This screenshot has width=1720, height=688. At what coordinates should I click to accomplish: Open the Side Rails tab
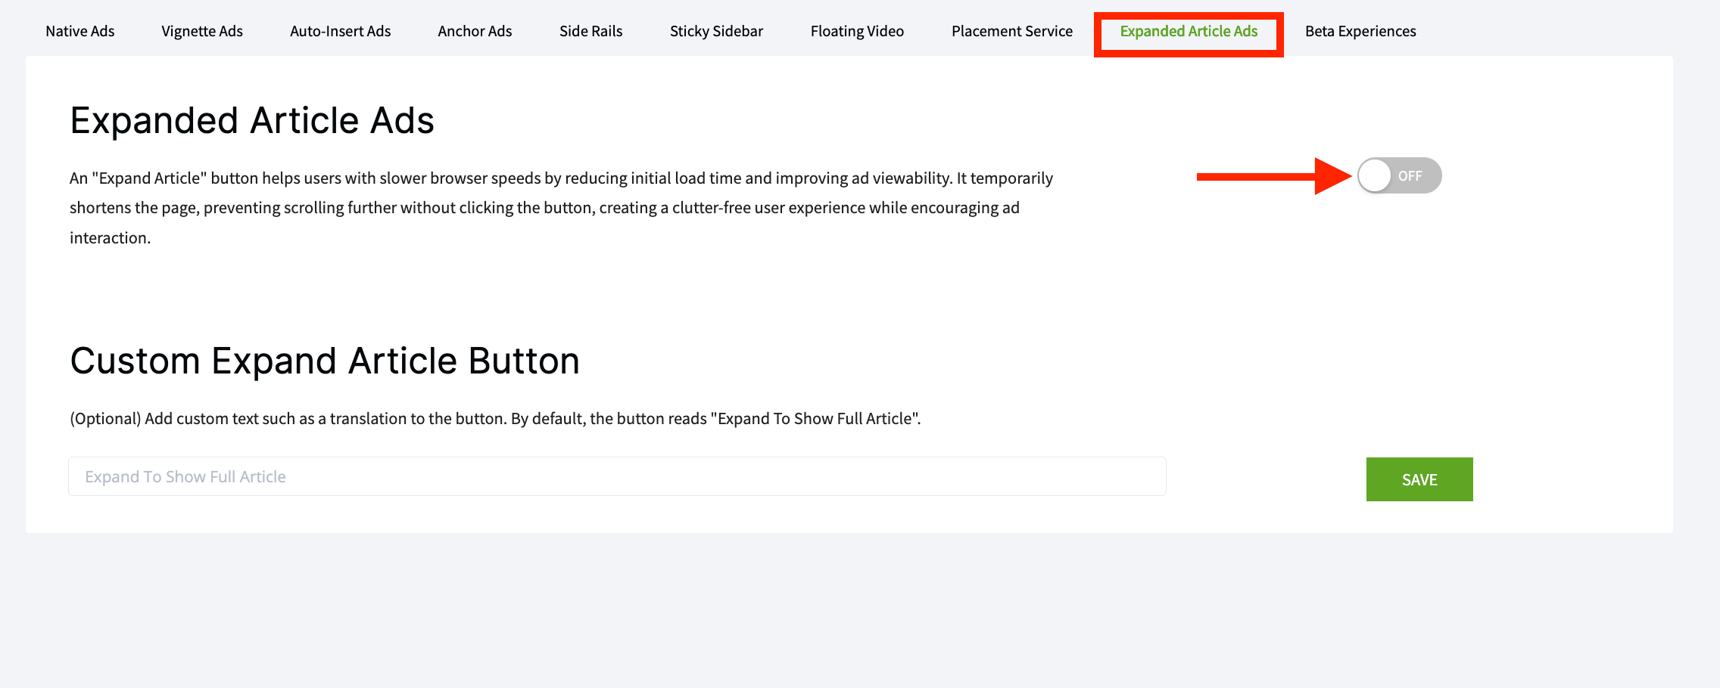[x=591, y=31]
